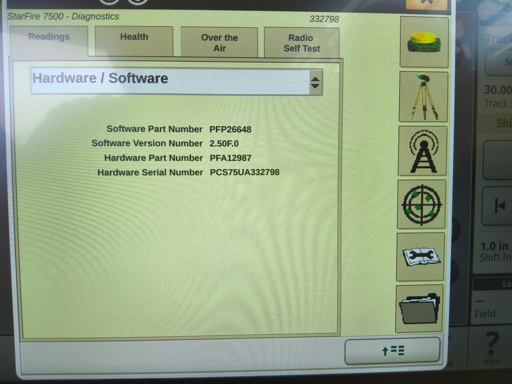This screenshot has width=512, height=384.
Task: Click the dropdown up-down arrow stepper
Action: coord(315,83)
